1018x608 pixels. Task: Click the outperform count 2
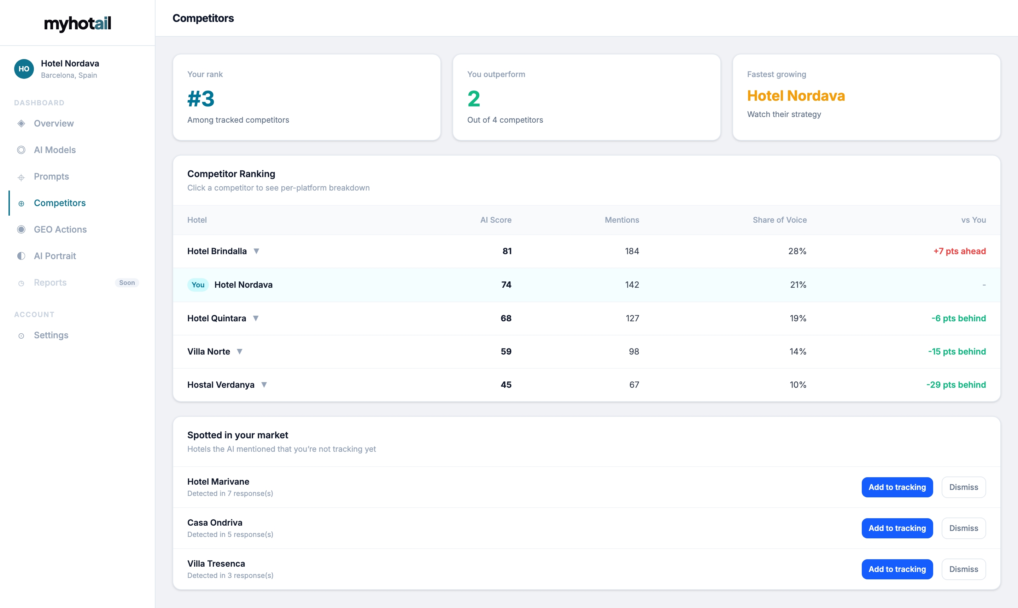[474, 99]
